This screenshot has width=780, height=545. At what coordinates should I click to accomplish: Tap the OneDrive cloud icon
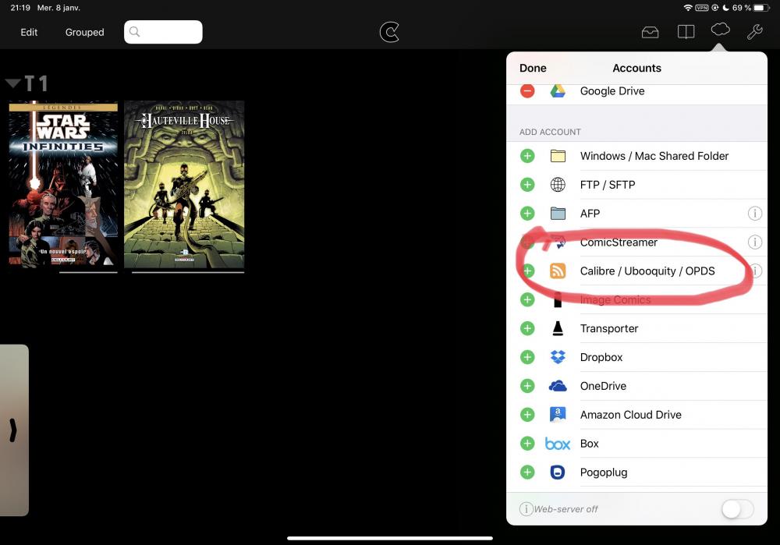(558, 386)
